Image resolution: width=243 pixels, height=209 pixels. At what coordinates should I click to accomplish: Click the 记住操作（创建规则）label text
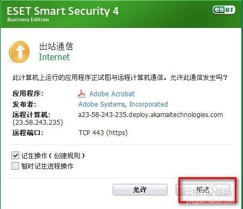click(53, 155)
